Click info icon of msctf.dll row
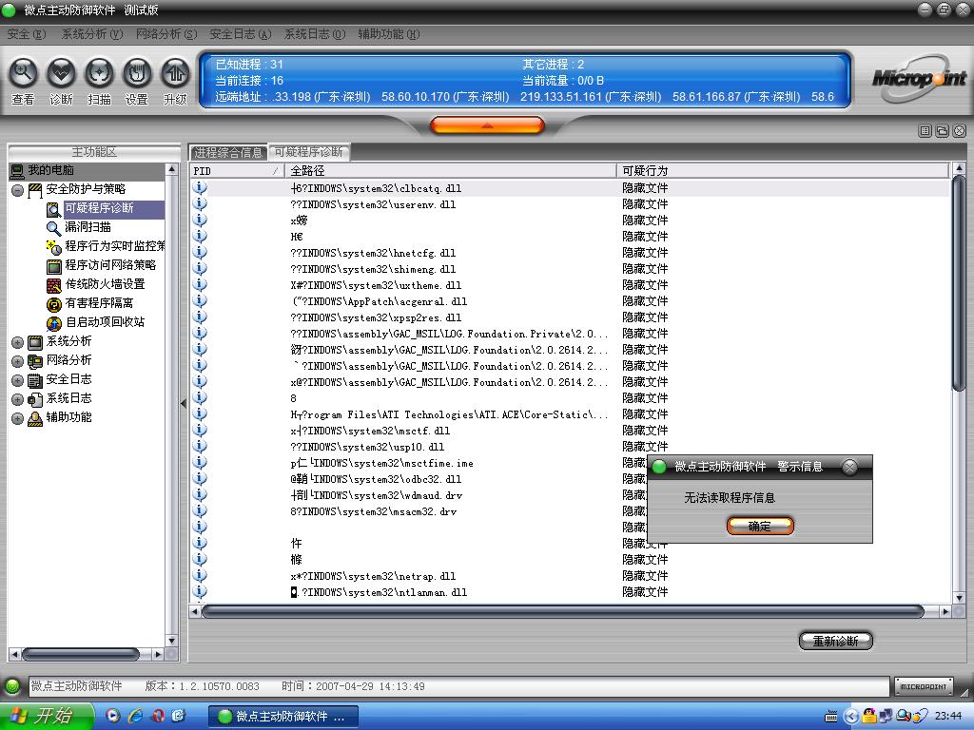 coord(200,430)
